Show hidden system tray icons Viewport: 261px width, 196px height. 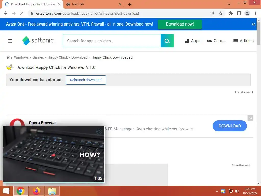tap(217, 191)
